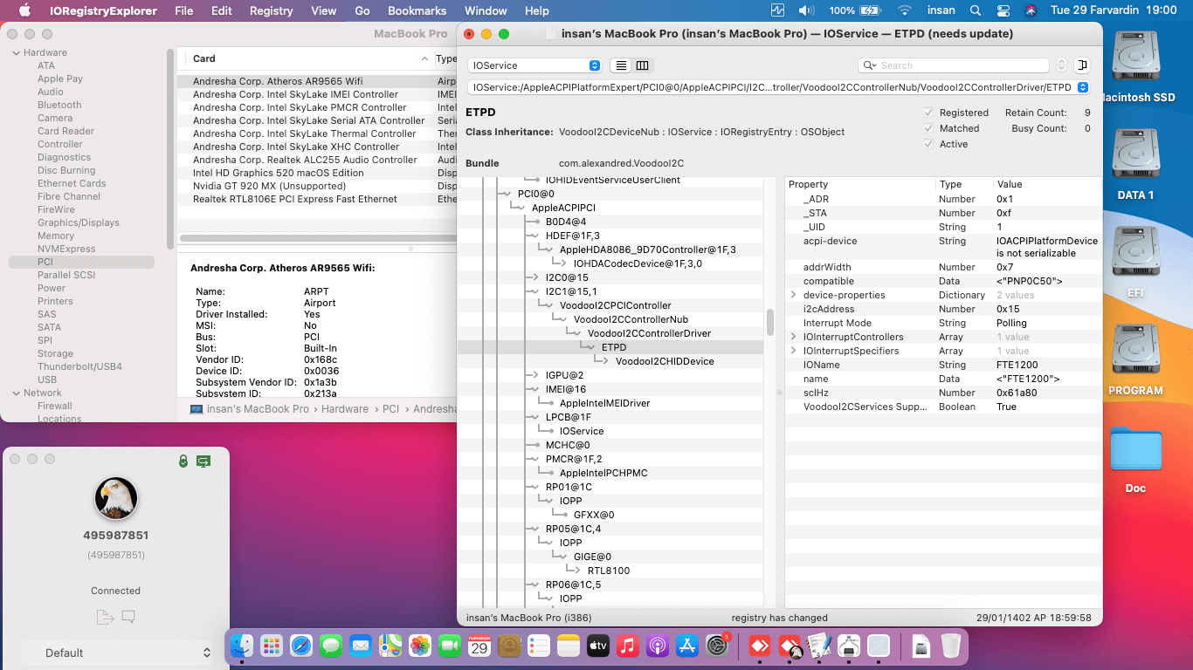Launch Safari from the Dock
The height and width of the screenshot is (670, 1193).
301,646
